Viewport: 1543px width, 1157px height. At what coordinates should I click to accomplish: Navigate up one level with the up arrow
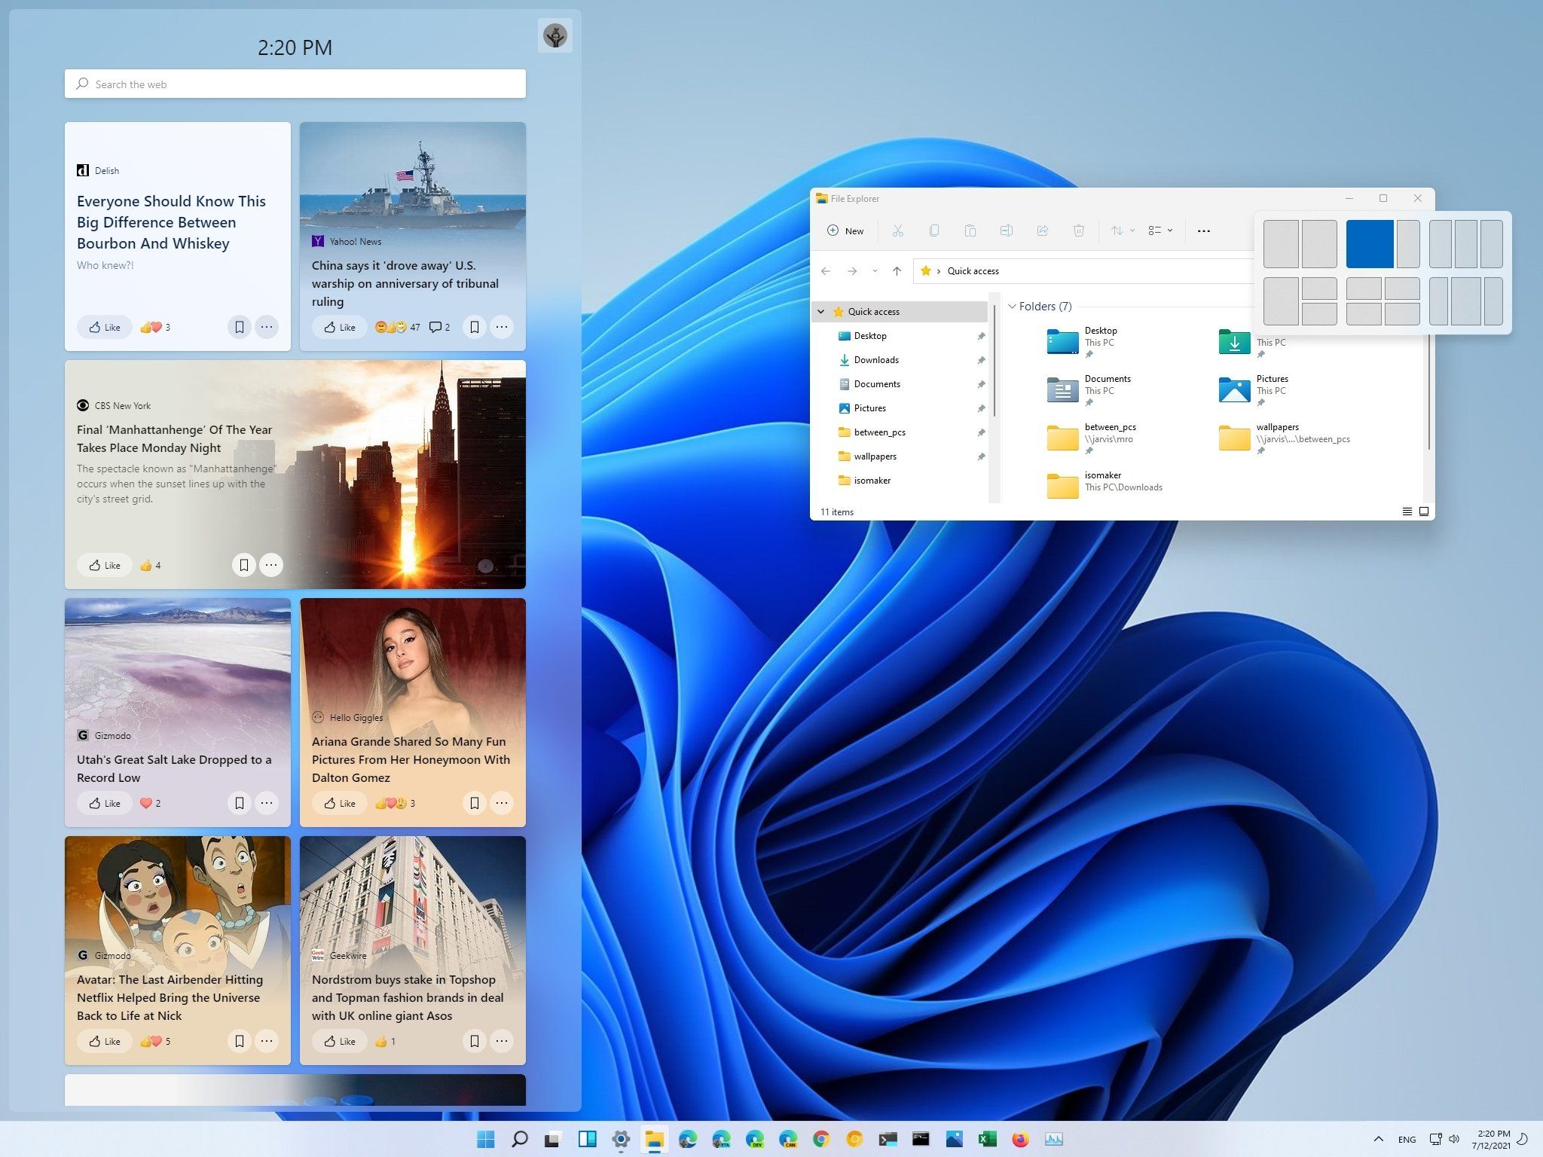click(x=897, y=271)
